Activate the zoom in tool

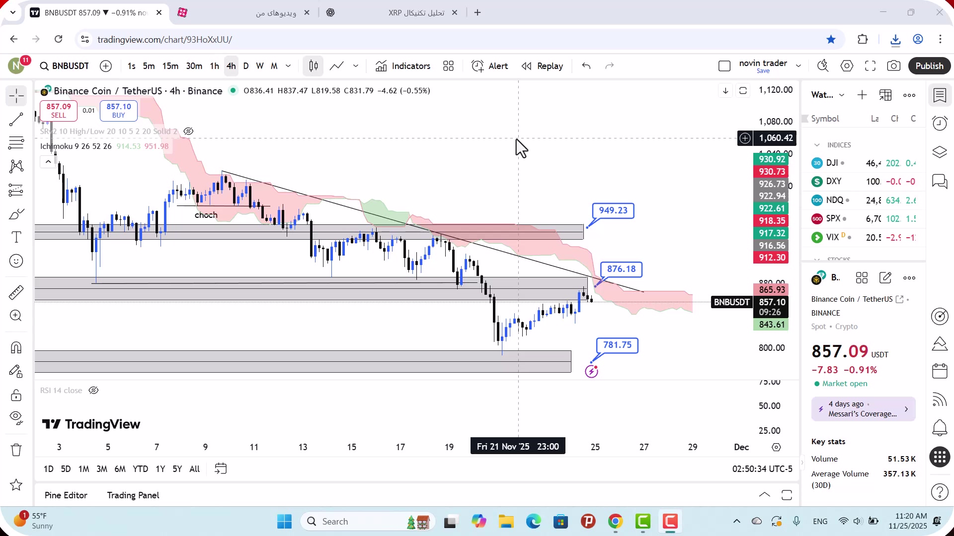tap(16, 316)
